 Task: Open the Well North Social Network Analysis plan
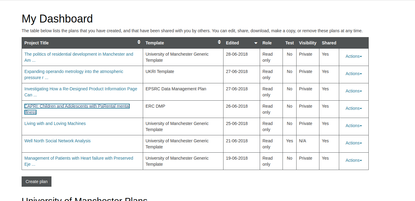point(57,141)
